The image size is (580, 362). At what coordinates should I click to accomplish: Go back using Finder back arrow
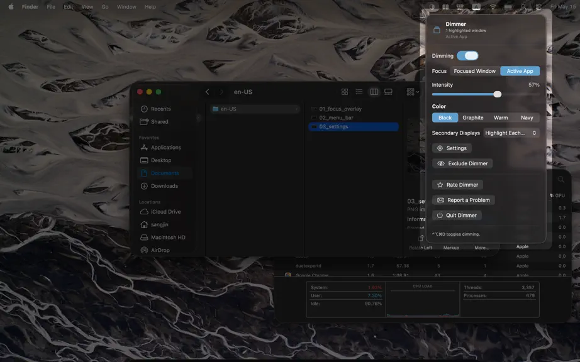pos(207,92)
